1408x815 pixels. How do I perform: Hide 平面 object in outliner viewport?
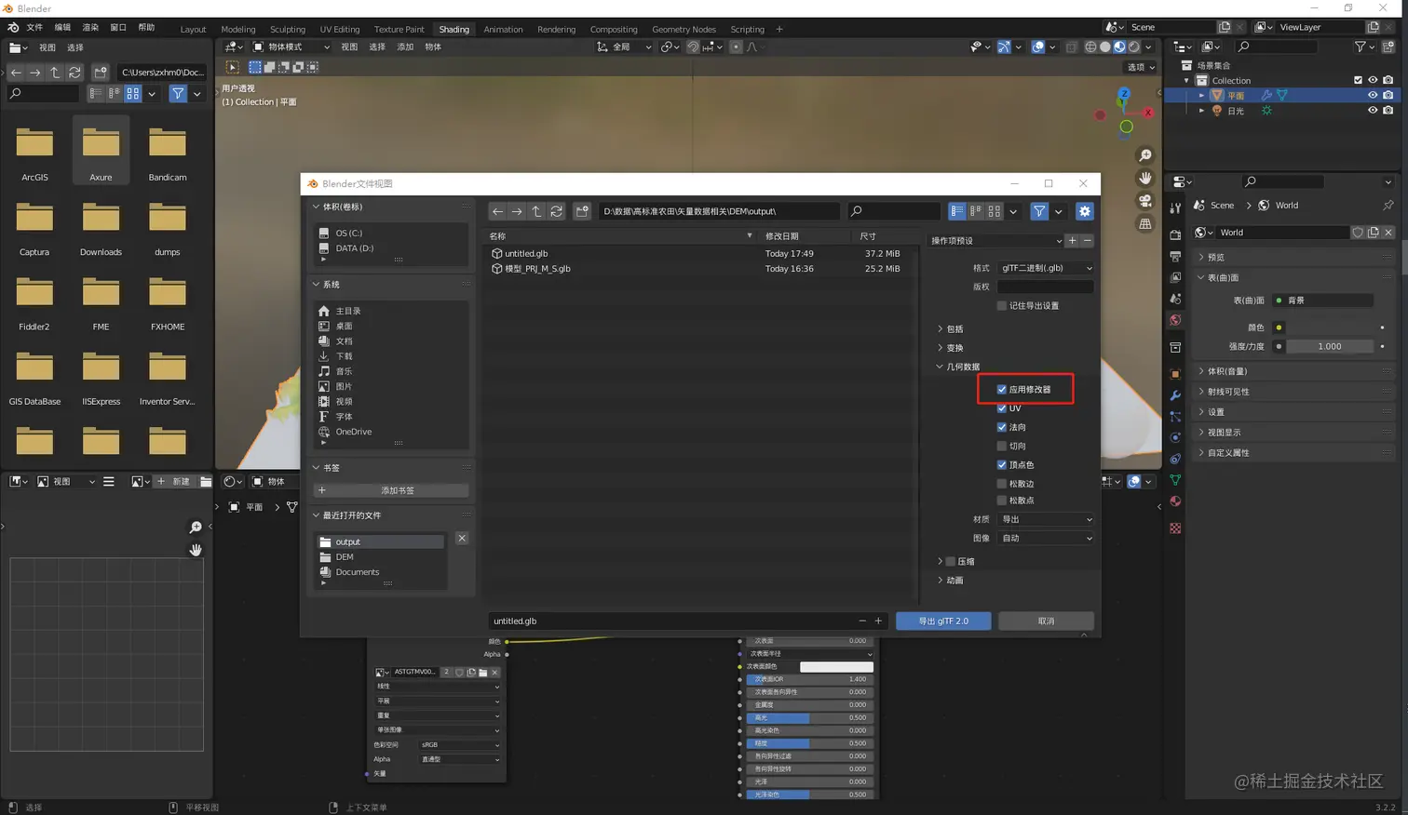pos(1372,95)
